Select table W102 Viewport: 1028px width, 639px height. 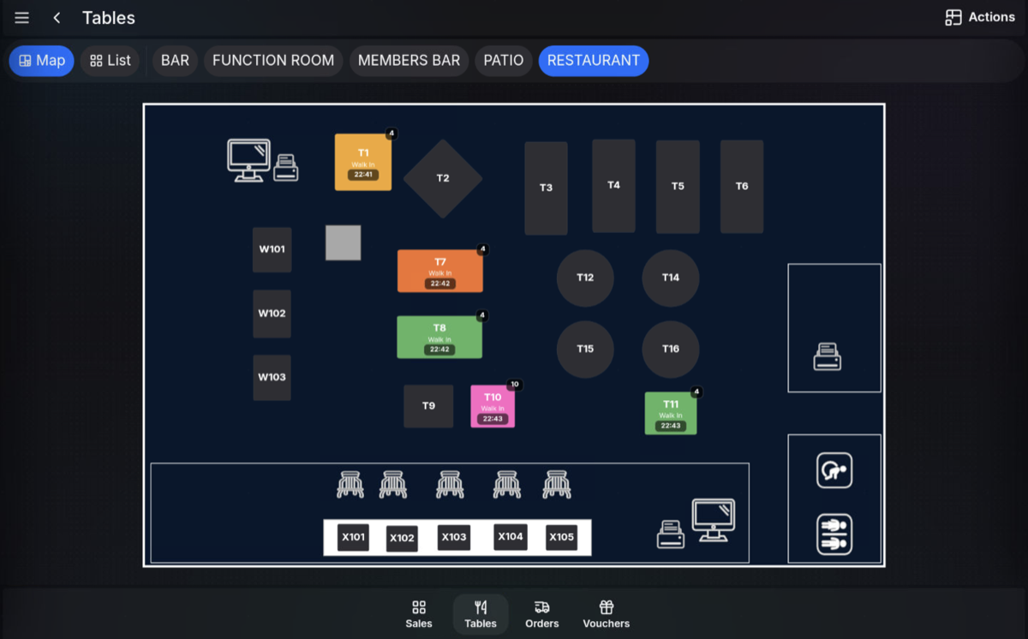point(272,314)
